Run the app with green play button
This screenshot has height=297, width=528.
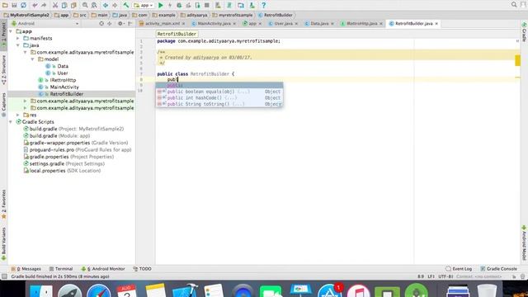[x=161, y=5]
